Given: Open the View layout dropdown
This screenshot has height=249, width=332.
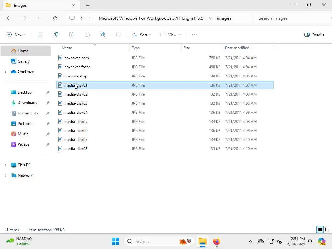Looking at the screenshot, I should pos(171,35).
